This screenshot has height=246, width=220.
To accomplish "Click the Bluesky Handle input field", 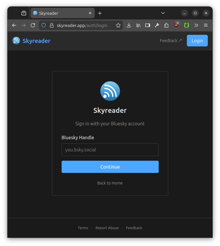I will click(x=110, y=150).
